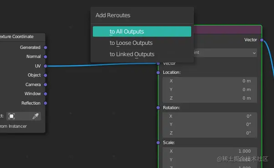Click the object data icon in Object field

coord(11,116)
